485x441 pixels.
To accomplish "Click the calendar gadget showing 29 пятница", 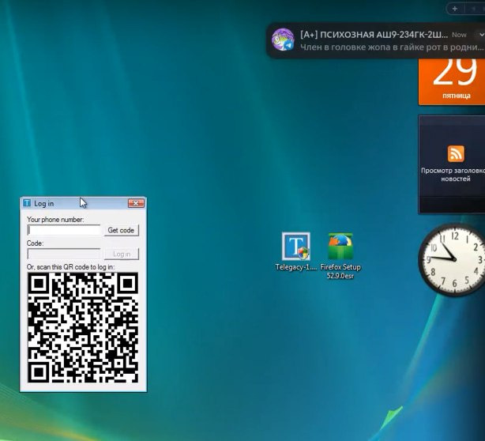I will point(452,81).
